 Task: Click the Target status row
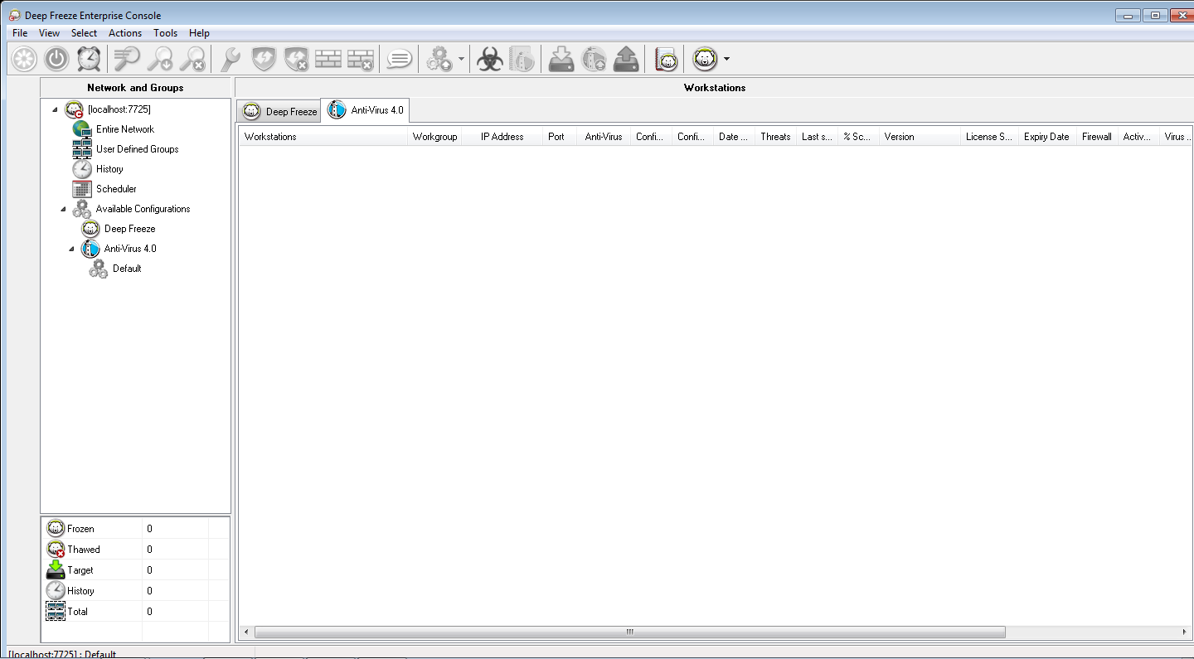[x=136, y=570]
